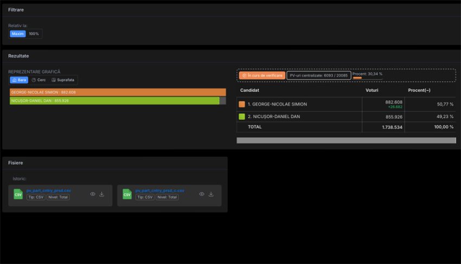Open the pv_part_cntry_prsd_c.csv file link

click(x=159, y=191)
